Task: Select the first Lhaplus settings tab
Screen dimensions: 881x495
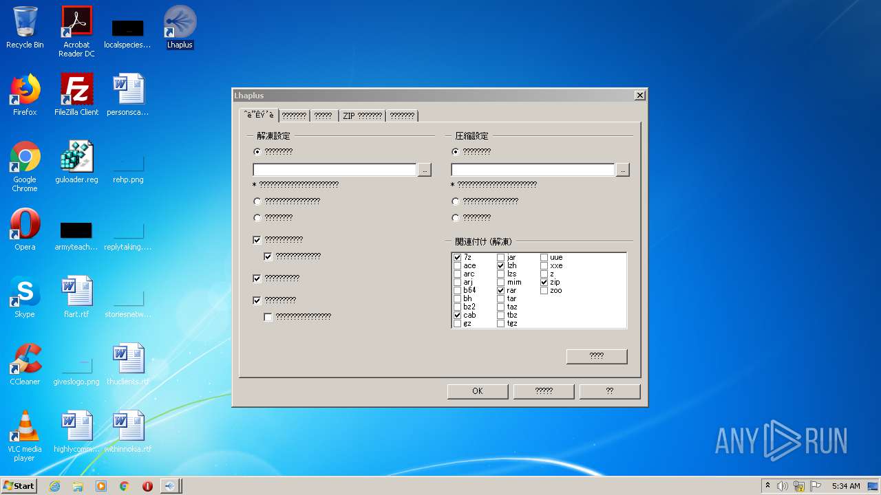Action: click(259, 115)
